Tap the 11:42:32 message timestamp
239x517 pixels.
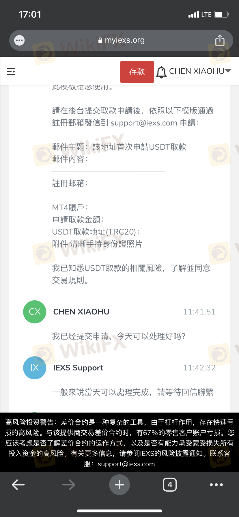point(199,368)
